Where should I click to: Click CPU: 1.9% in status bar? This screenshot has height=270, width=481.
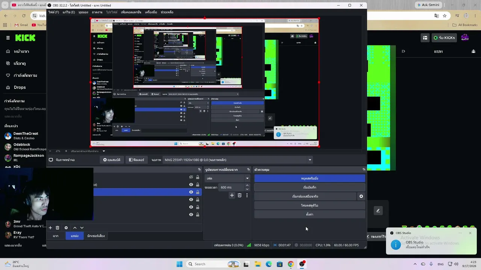click(x=323, y=245)
